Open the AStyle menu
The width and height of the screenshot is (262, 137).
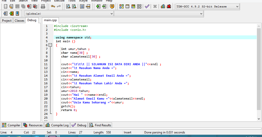click(x=83, y=1)
